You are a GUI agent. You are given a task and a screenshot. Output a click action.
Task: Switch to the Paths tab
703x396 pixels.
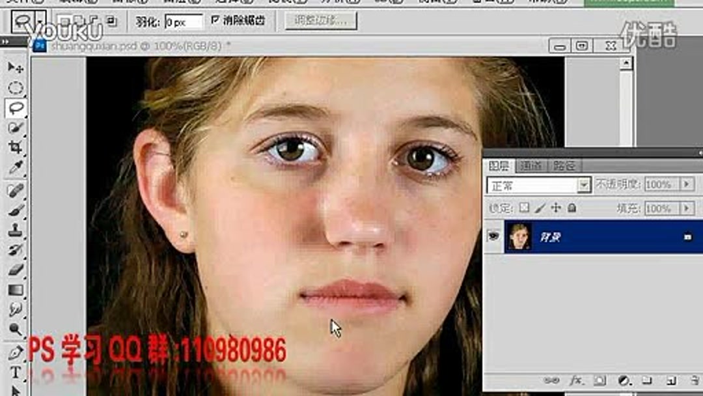pos(564,164)
